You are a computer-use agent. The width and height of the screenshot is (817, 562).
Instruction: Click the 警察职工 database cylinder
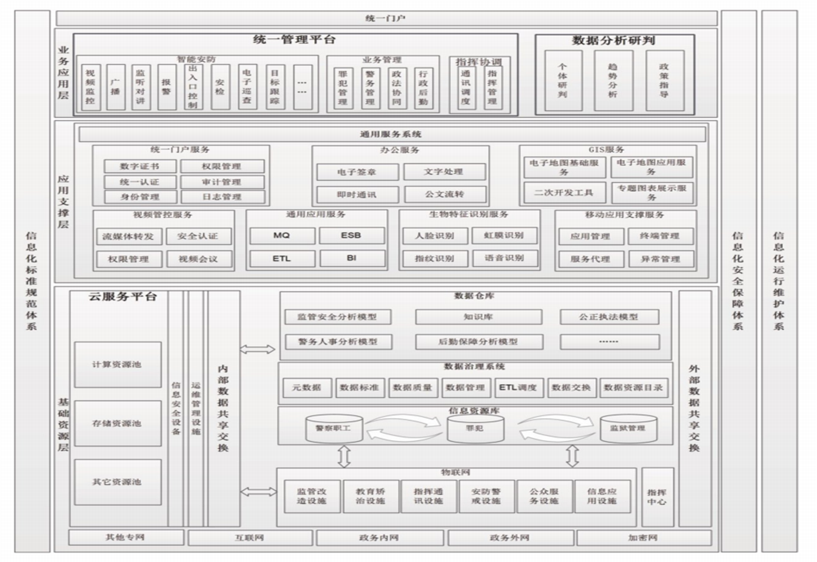[333, 429]
